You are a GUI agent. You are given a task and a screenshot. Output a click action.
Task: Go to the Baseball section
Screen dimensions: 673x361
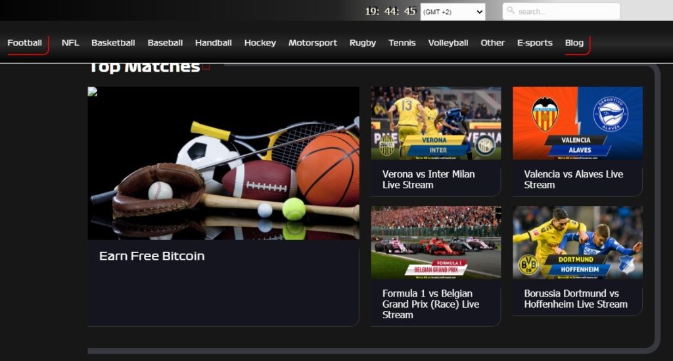coord(165,43)
